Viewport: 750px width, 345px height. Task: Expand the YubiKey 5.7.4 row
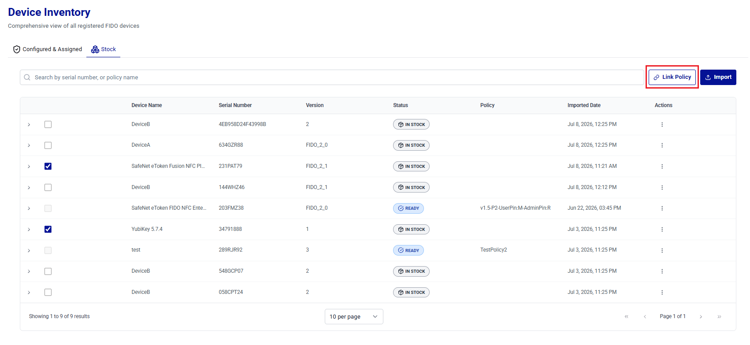tap(29, 230)
